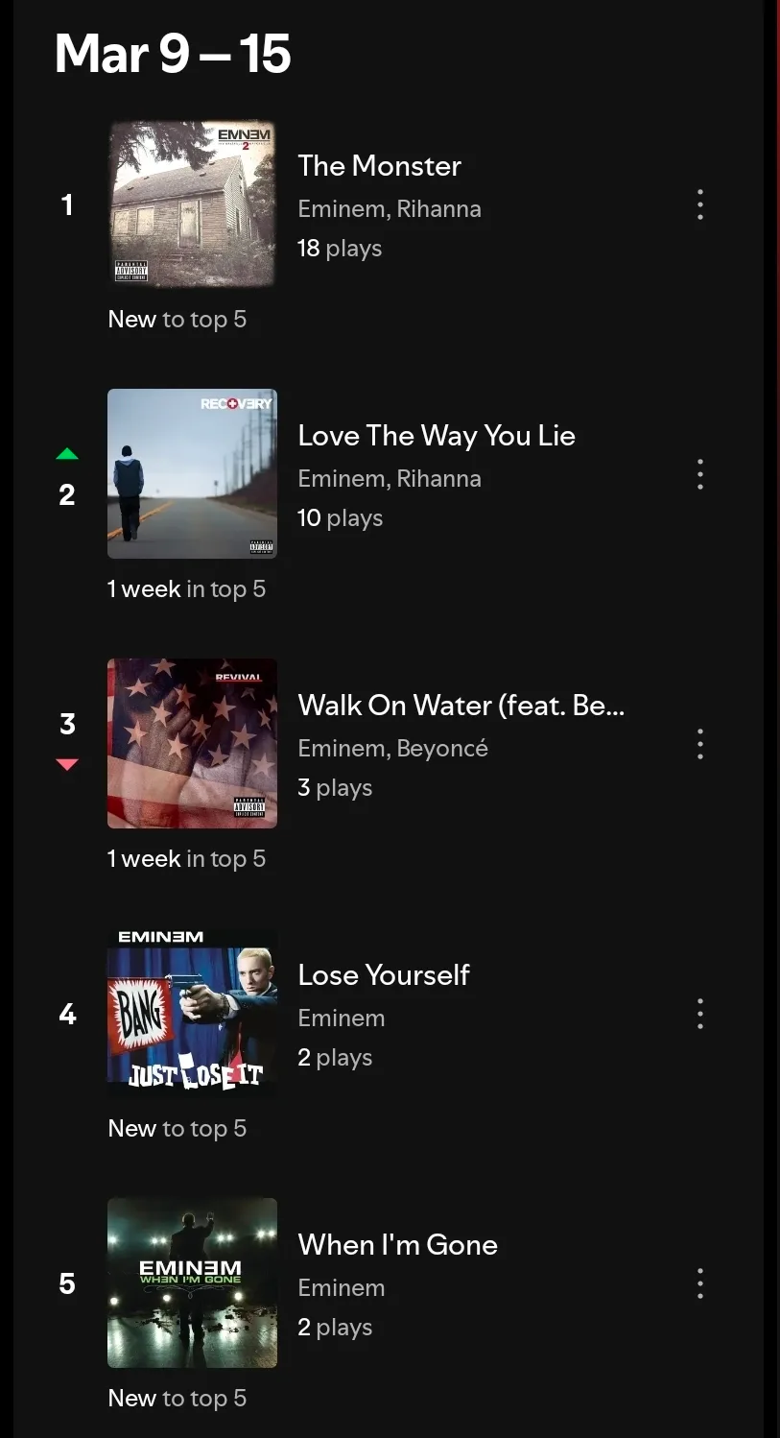Tap the Revival album cover
This screenshot has height=1438, width=780.
(x=192, y=743)
